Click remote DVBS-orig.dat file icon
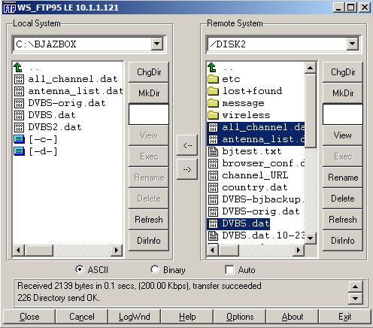 [x=213, y=211]
